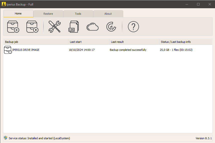Image resolution: width=215 pixels, height=143 pixels.
Task: Select the IPERIUS DRIVE IMAGE job name
Action: [x=26, y=50]
